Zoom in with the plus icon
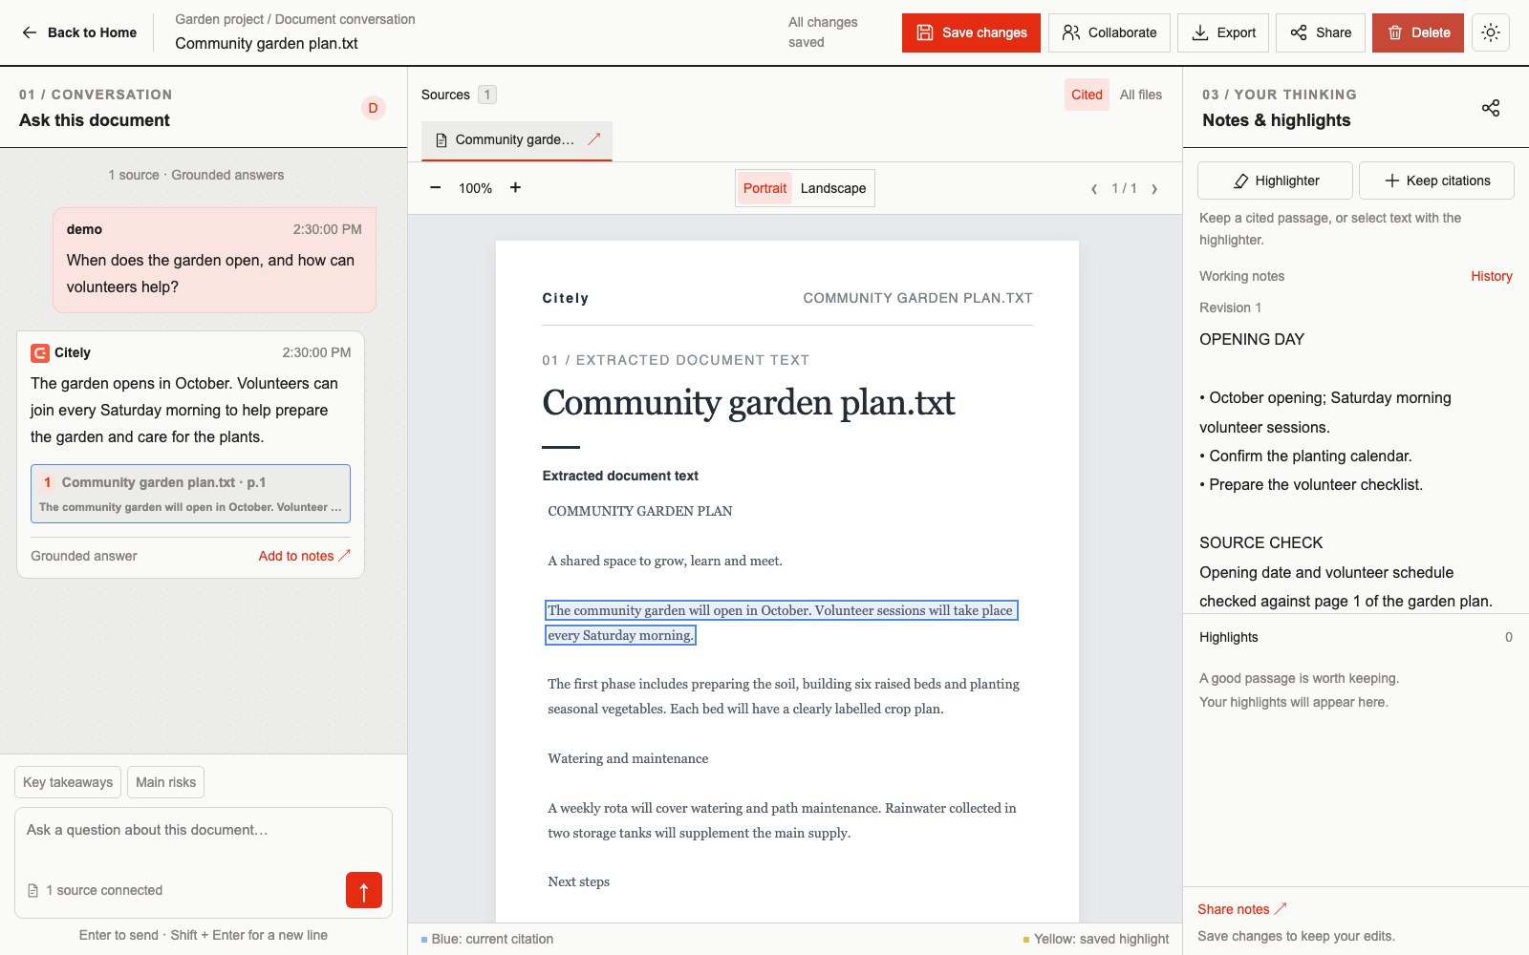Viewport: 1529px width, 955px height. tap(515, 188)
